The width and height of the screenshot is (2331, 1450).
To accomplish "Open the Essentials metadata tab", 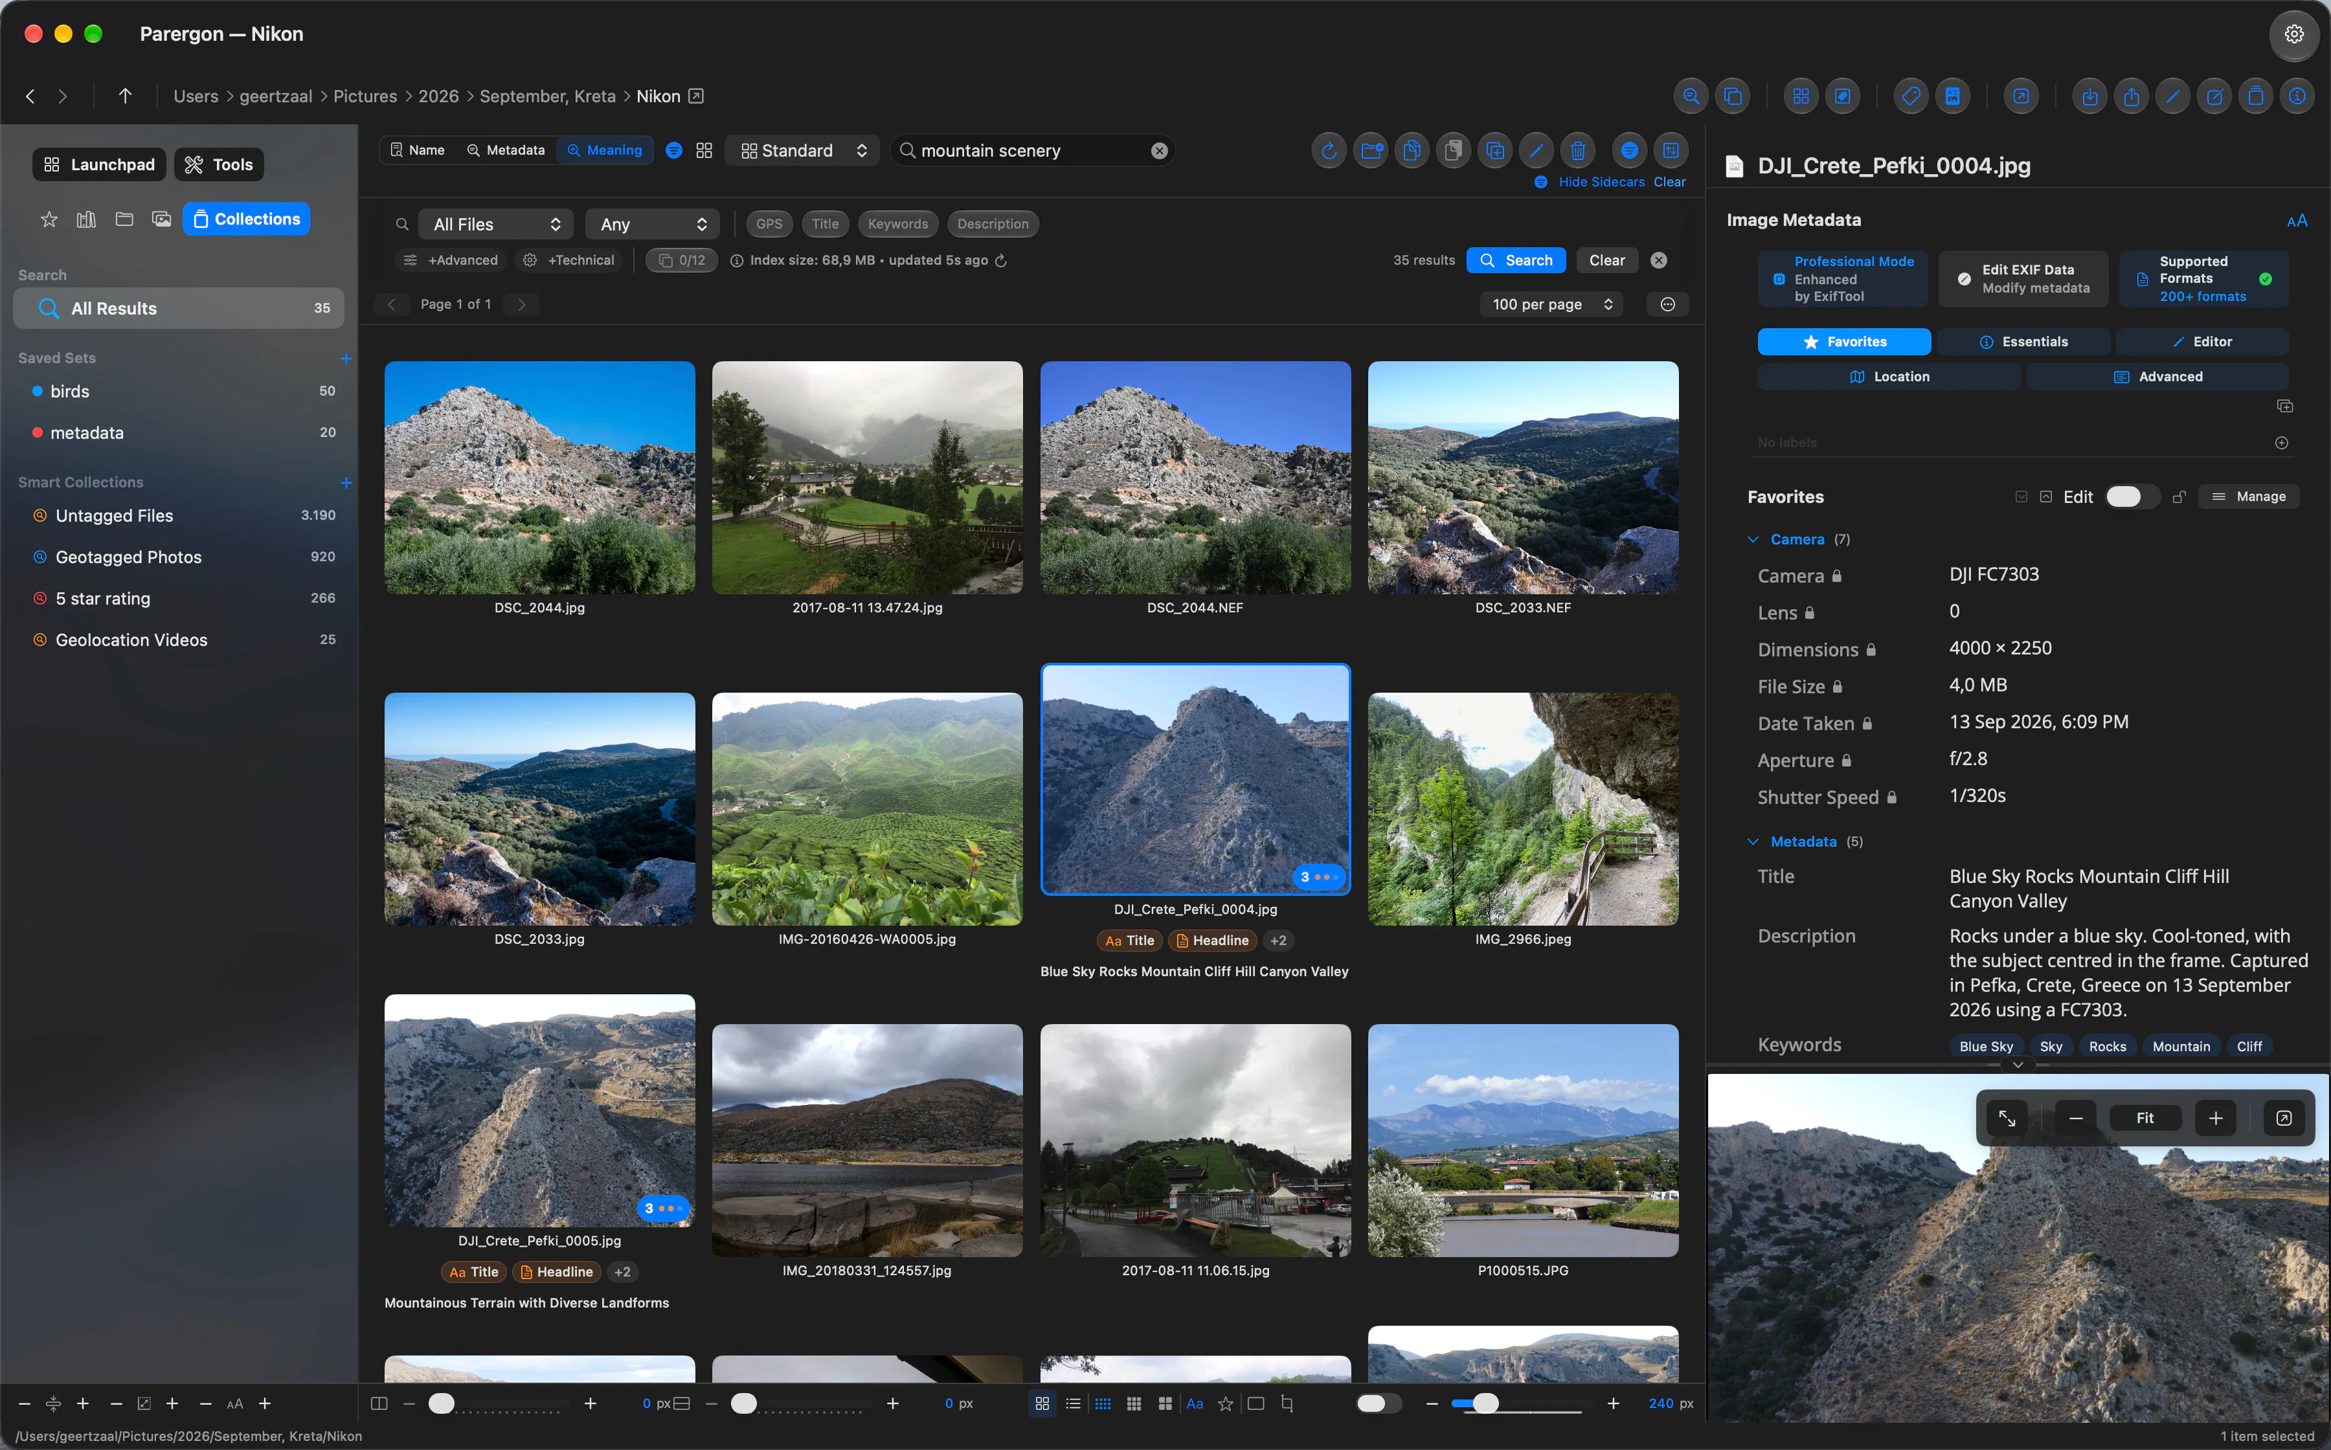I will [x=2023, y=342].
